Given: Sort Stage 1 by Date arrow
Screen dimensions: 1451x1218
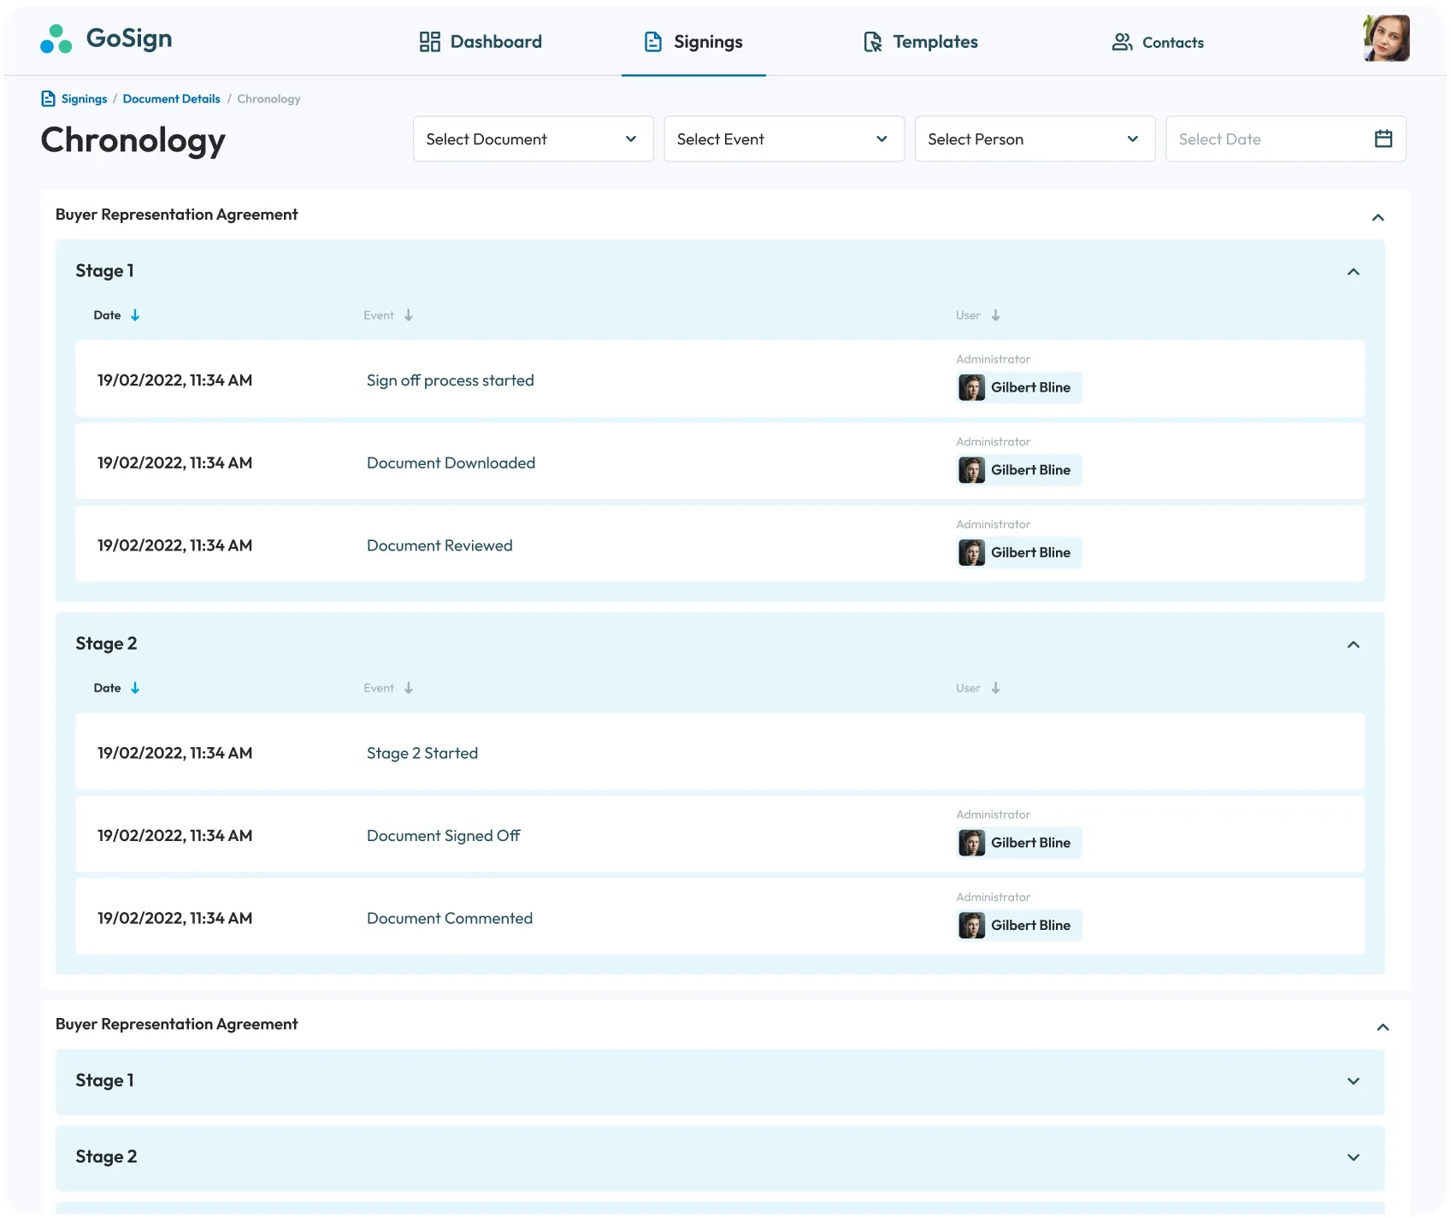Looking at the screenshot, I should coord(135,315).
